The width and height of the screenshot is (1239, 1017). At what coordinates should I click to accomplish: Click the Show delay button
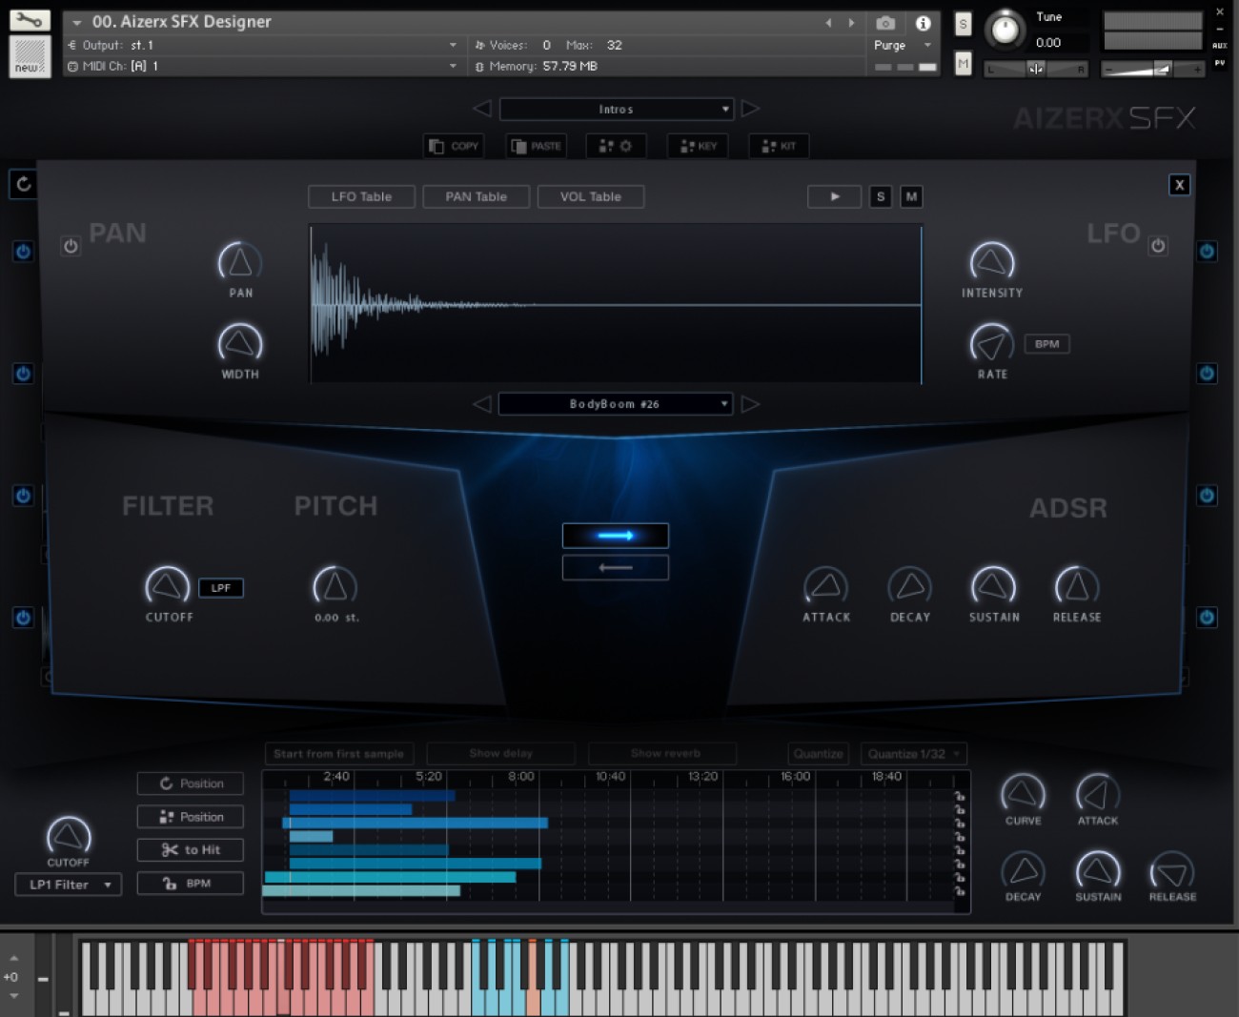[500, 753]
